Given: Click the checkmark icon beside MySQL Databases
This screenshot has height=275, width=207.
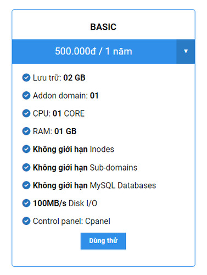Looking at the screenshot, I should [26, 185].
